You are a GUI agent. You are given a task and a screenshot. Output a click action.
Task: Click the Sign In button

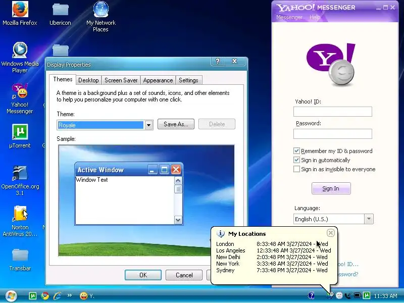point(331,188)
